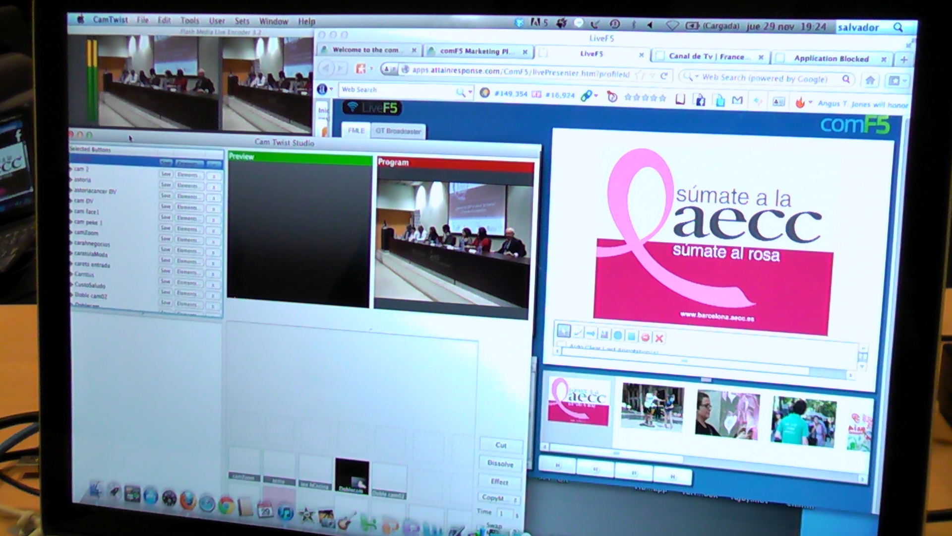Reload the LiveF5 page

pyautogui.click(x=664, y=75)
